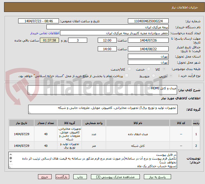Select the خدمت radio button
This screenshot has width=205, height=184.
click(149, 69)
